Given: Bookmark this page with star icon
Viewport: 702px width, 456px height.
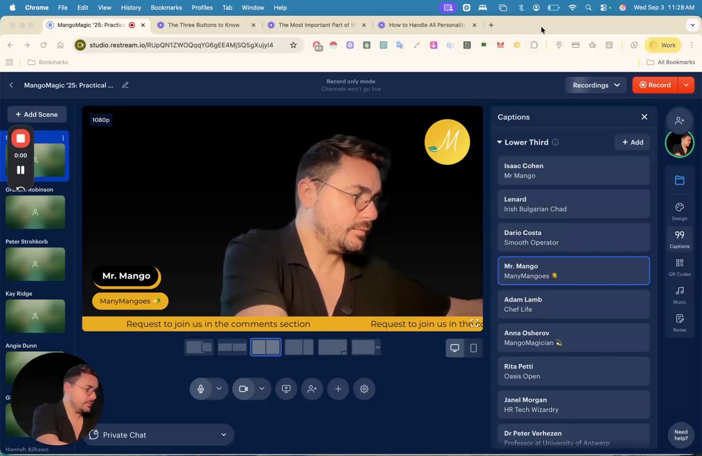Looking at the screenshot, I should coord(293,45).
